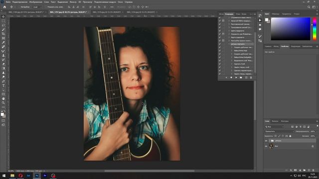The image size is (319, 179).
Task: Switch to the Каналы tab
Action: tap(275, 121)
